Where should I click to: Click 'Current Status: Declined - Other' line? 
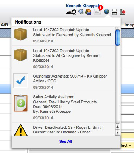[62, 132]
